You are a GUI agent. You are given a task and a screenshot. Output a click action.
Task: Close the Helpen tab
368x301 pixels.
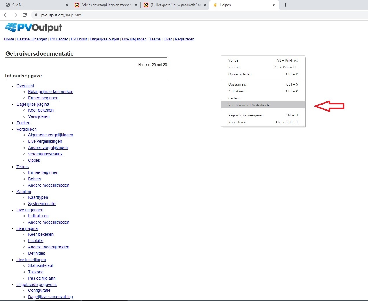click(x=274, y=5)
